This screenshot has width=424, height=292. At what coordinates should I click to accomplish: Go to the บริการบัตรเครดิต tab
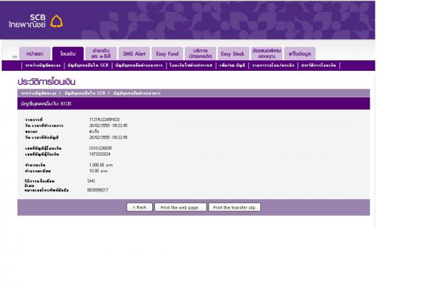(x=200, y=54)
